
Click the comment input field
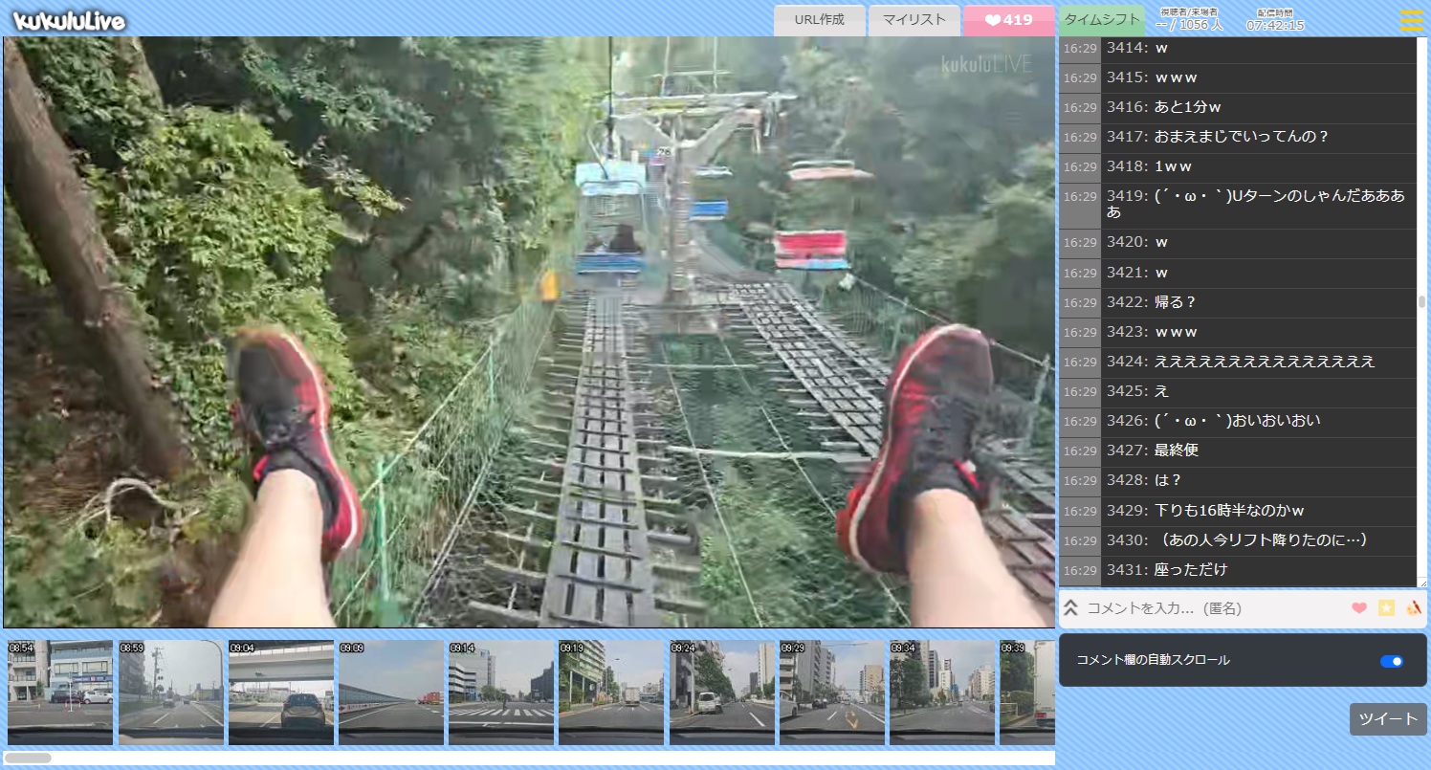[1210, 607]
